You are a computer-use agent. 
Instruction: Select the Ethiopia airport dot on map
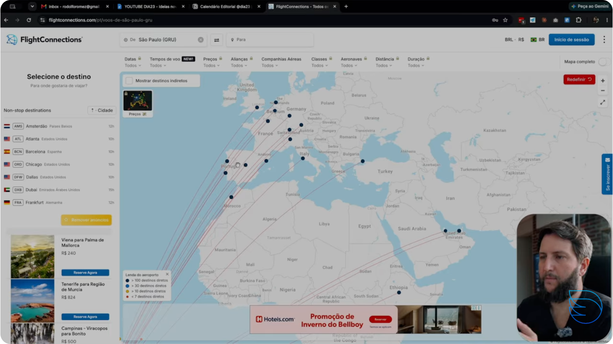click(x=399, y=292)
